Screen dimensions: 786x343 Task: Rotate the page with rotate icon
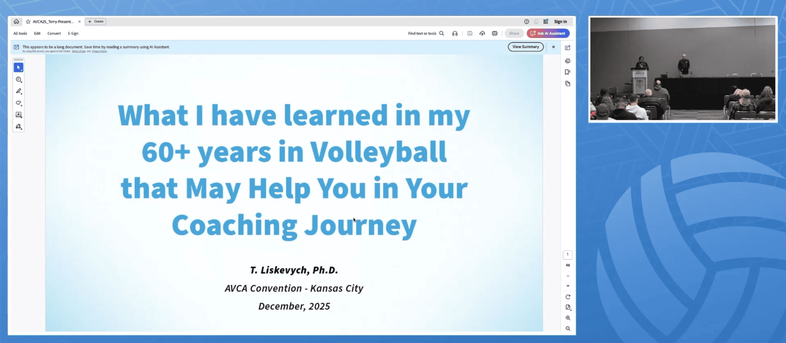click(568, 297)
